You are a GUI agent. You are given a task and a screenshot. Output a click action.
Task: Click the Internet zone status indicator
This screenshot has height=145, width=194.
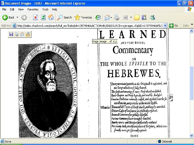(x=165, y=142)
